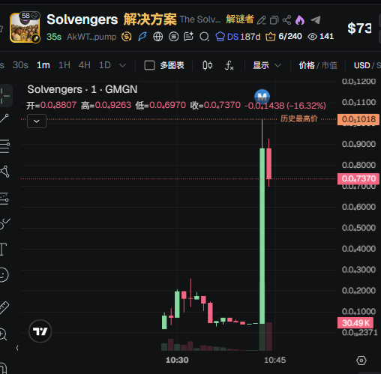Click the circled lines icon
The width and height of the screenshot is (381, 374).
pyautogui.click(x=173, y=37)
